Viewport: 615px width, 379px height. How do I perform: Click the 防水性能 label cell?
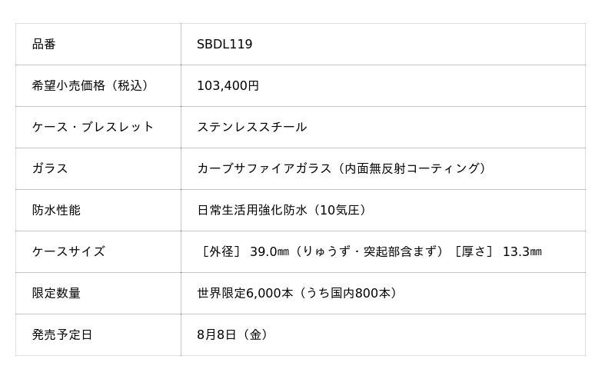(56, 211)
